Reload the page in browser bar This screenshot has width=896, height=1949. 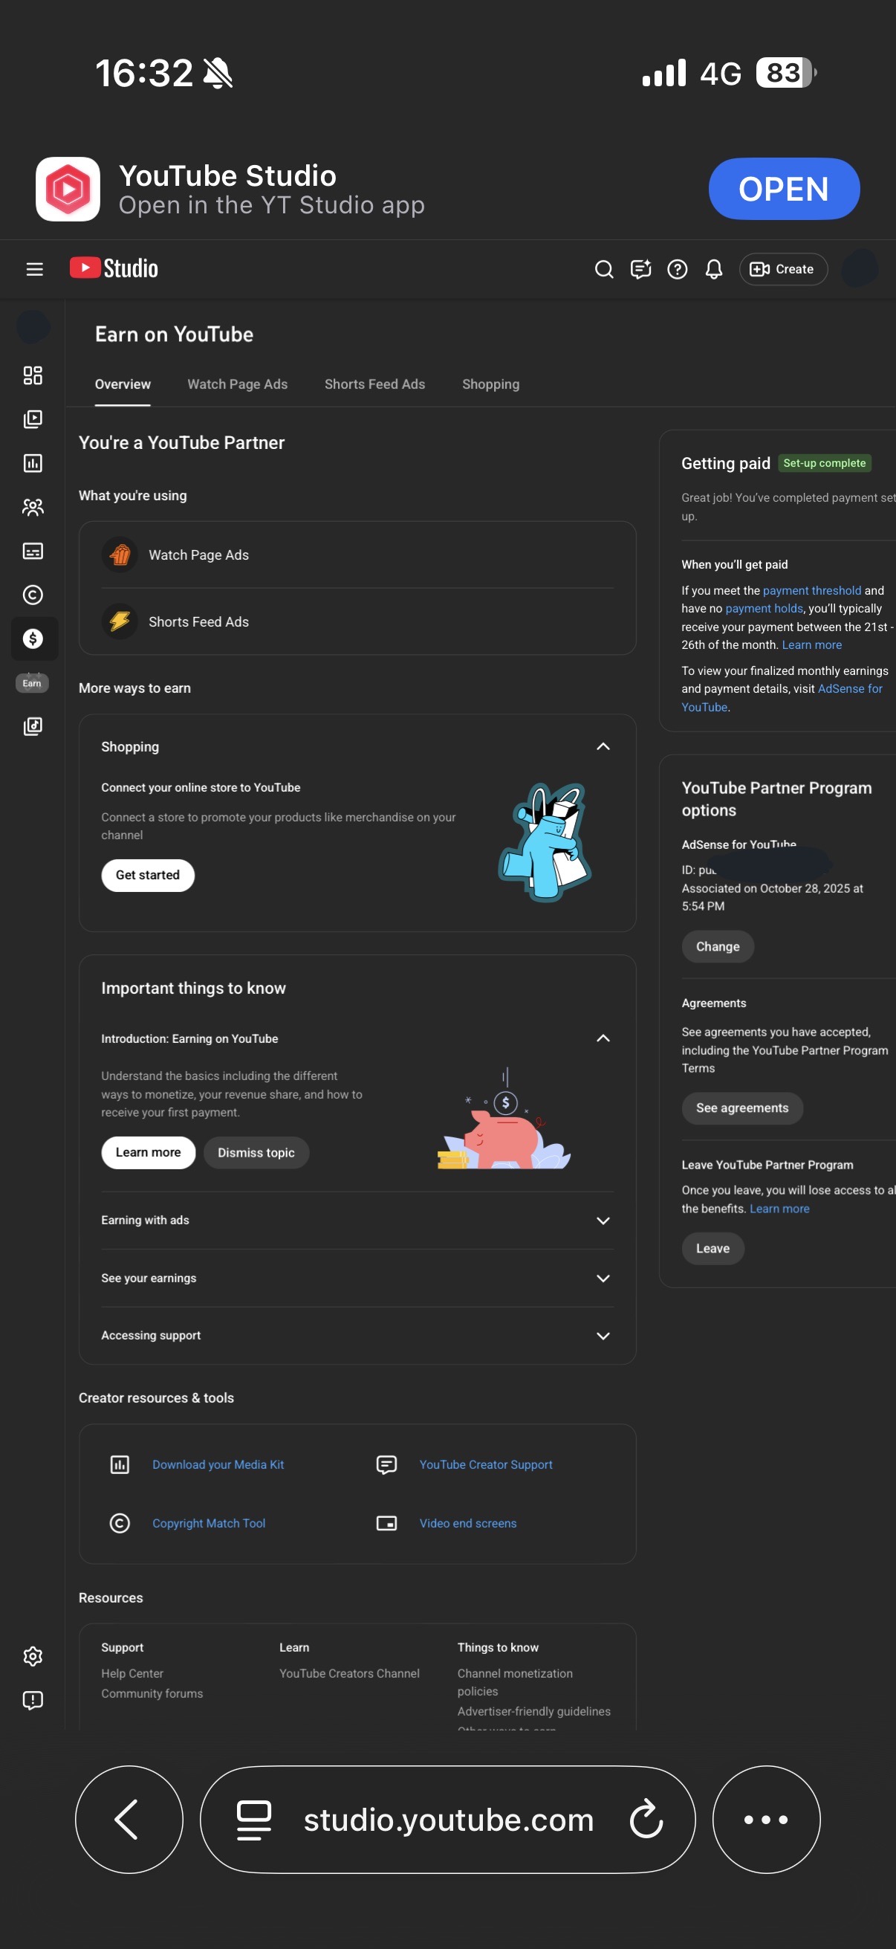click(x=646, y=1819)
